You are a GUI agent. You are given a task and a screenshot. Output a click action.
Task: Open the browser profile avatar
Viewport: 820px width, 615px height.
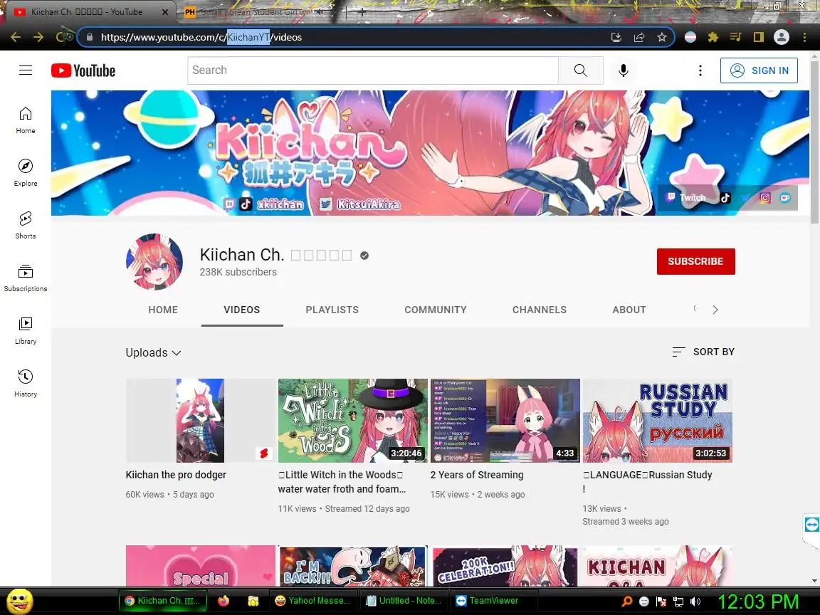[x=782, y=37]
